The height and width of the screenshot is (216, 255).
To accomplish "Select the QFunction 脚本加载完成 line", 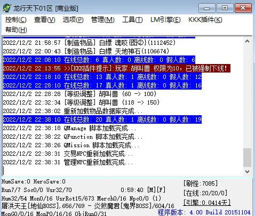I will coord(73,137).
